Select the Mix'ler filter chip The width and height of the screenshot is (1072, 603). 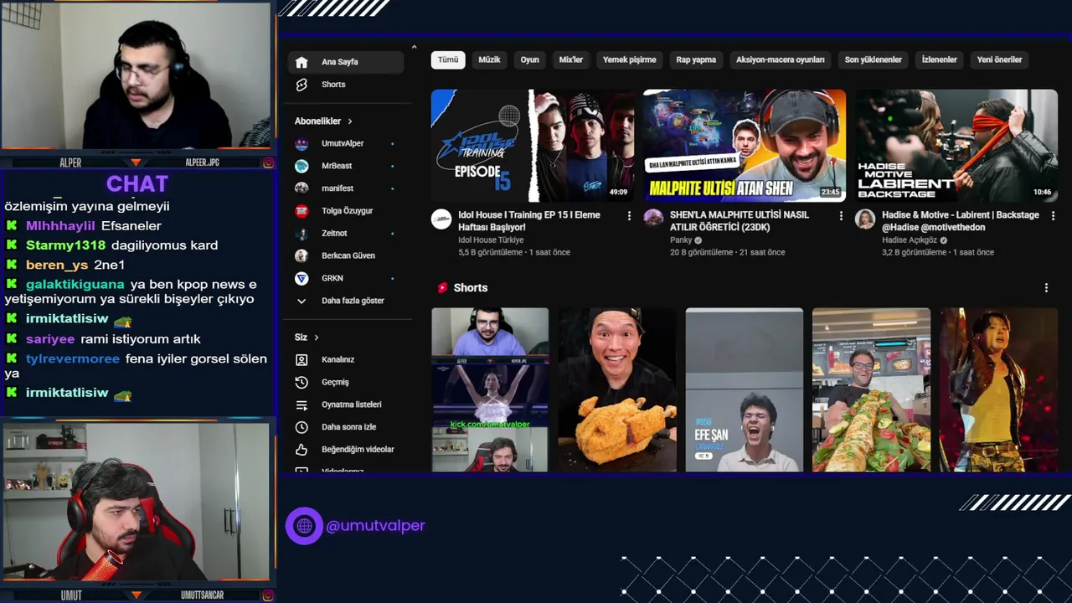pos(570,59)
